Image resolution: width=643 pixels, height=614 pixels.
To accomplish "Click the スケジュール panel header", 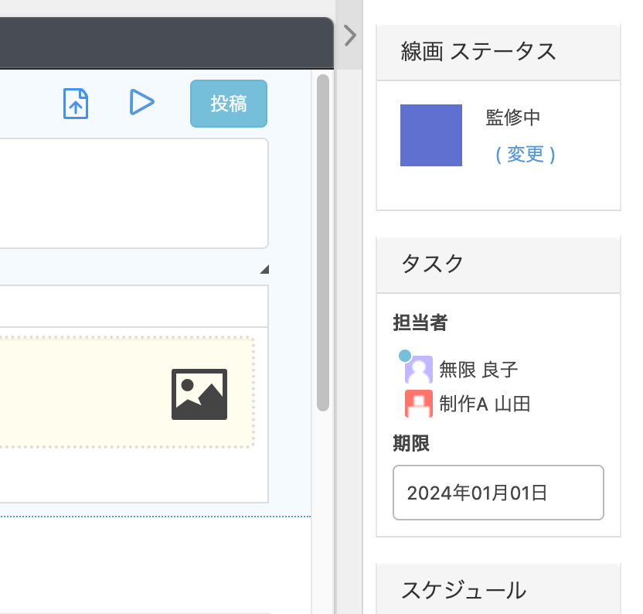I will pyautogui.click(x=498, y=589).
